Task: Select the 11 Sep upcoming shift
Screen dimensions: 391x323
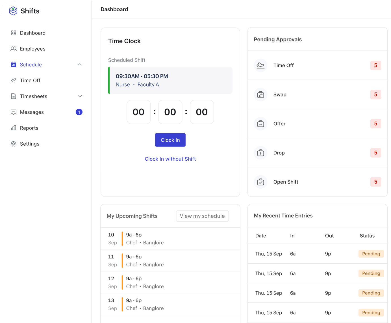Action: 170,260
